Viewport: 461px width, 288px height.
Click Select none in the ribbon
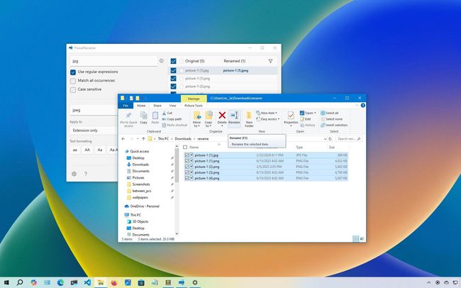[x=331, y=119]
